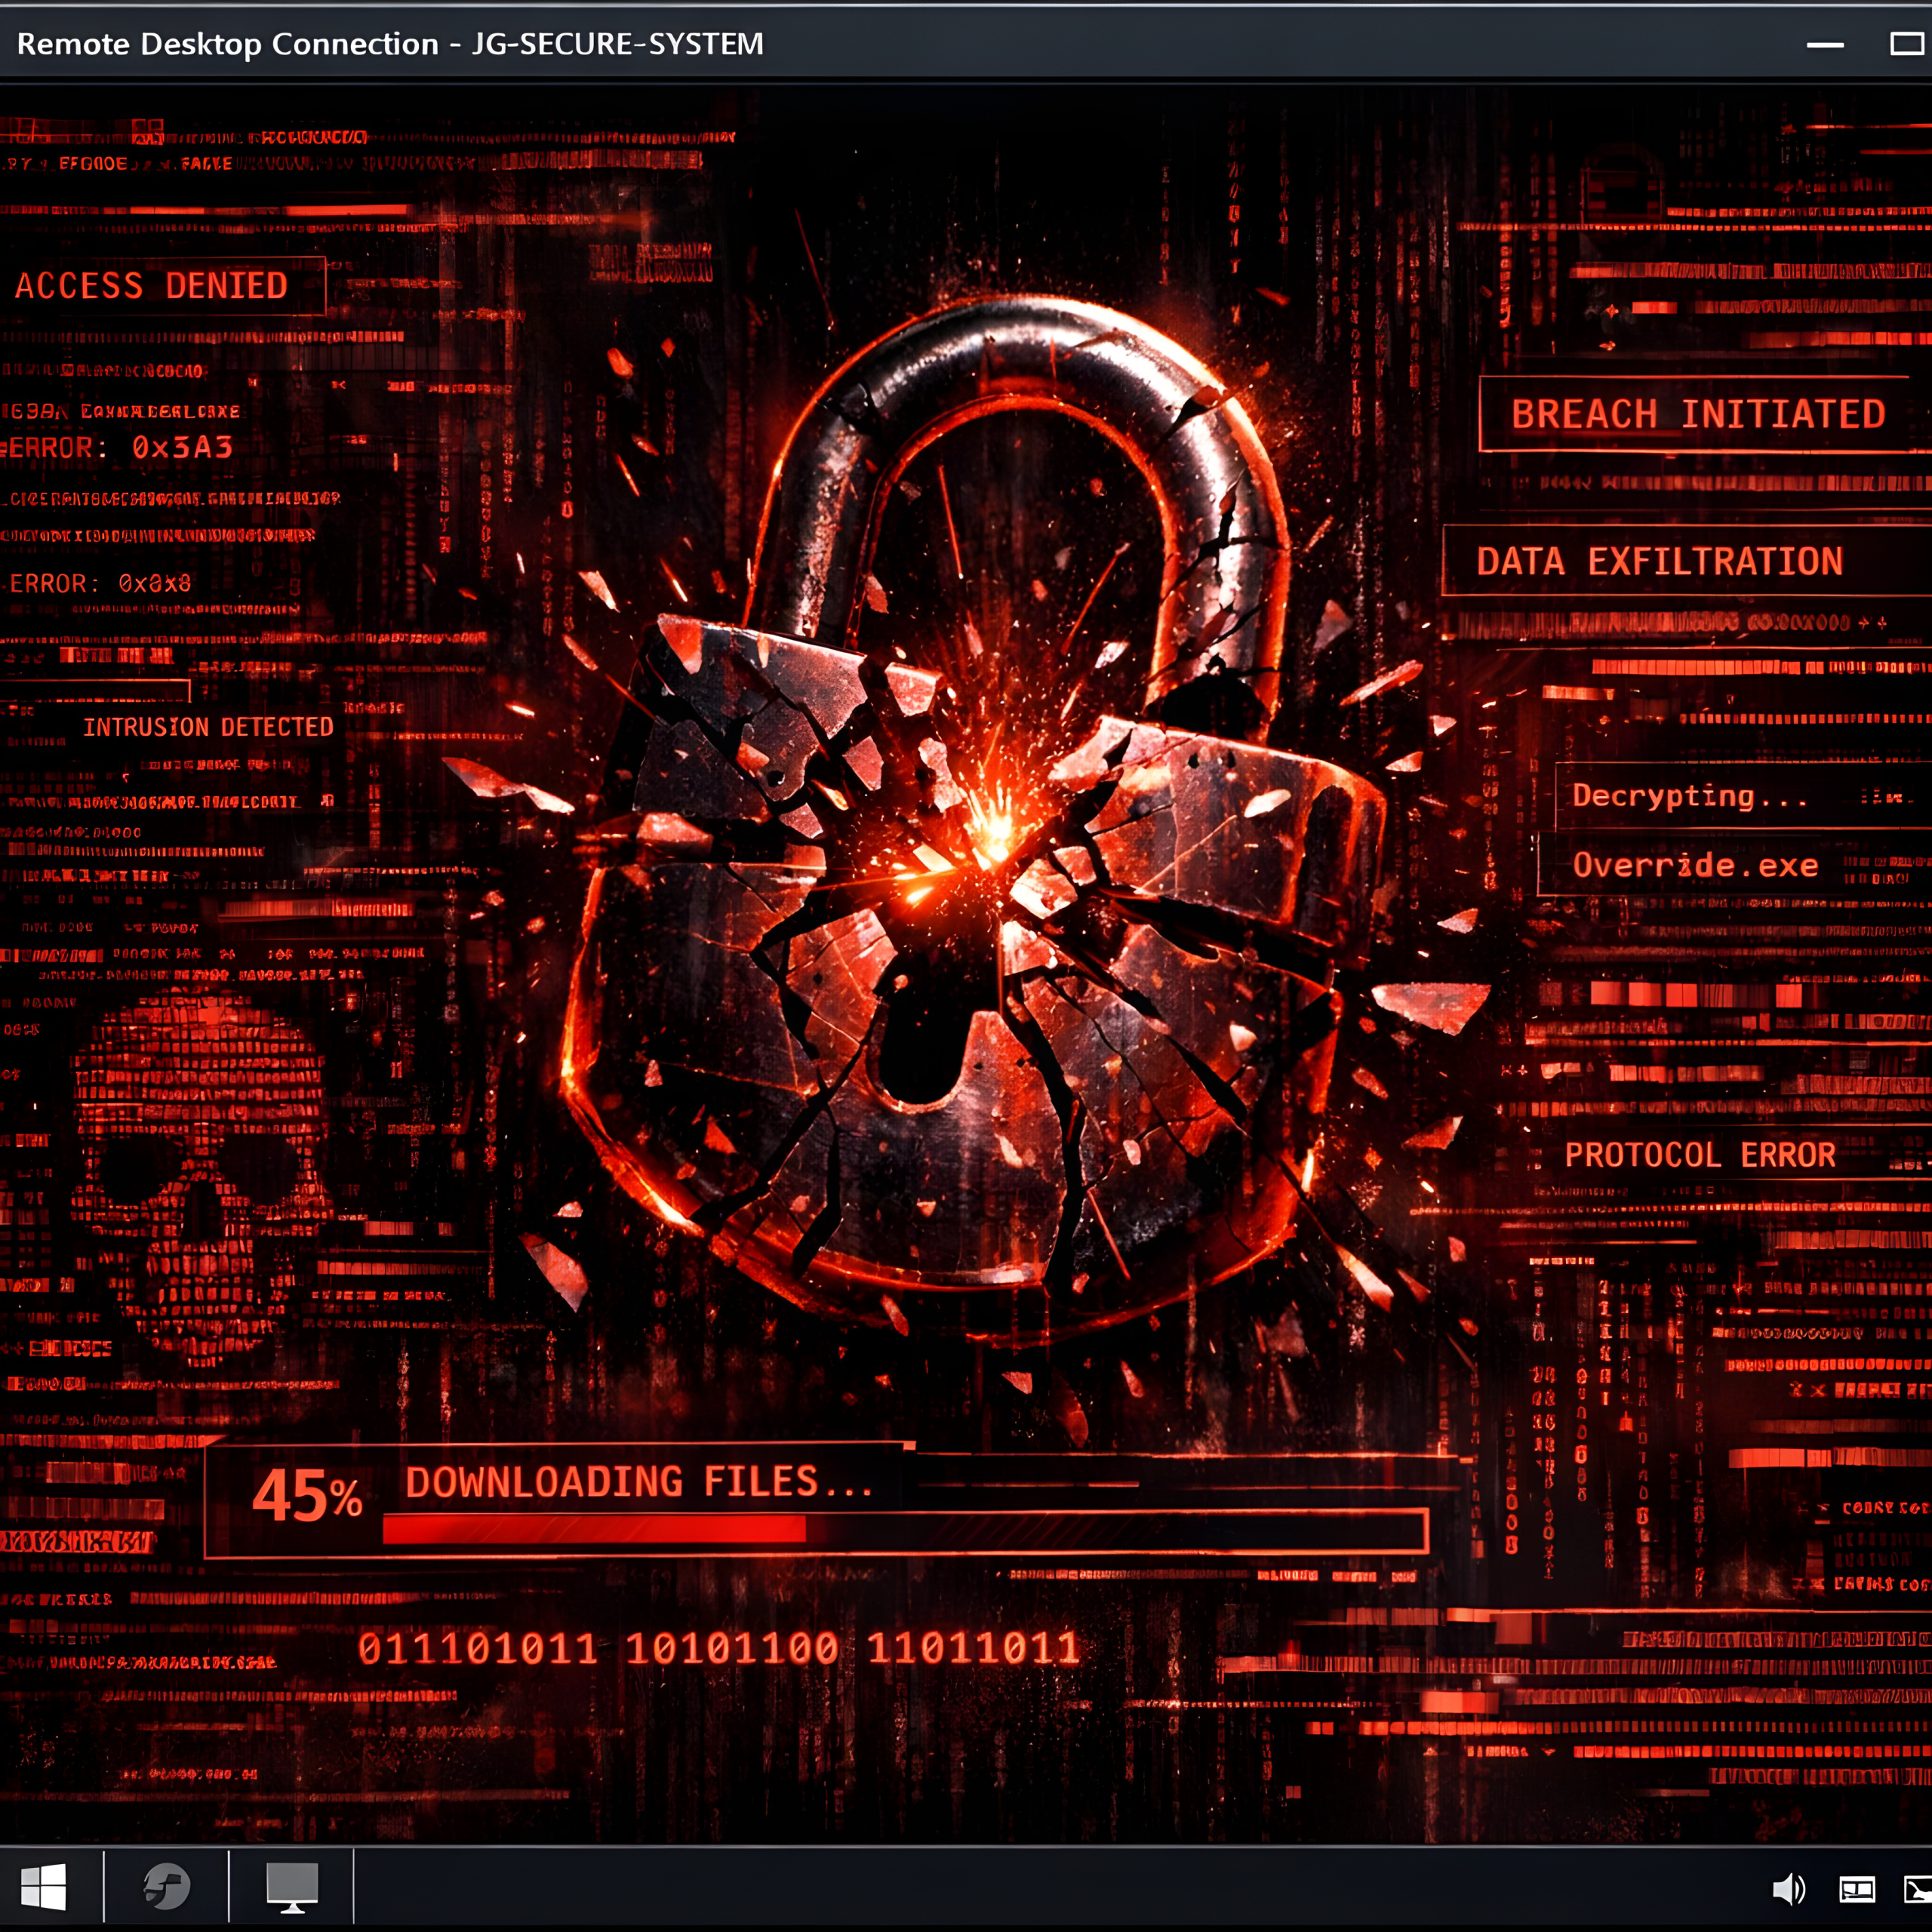Click the round hacker-face taskbar icon
The height and width of the screenshot is (1932, 1932).
(166, 1887)
